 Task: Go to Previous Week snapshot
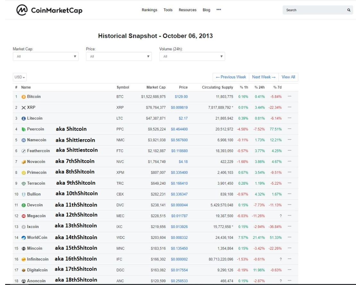tap(231, 77)
